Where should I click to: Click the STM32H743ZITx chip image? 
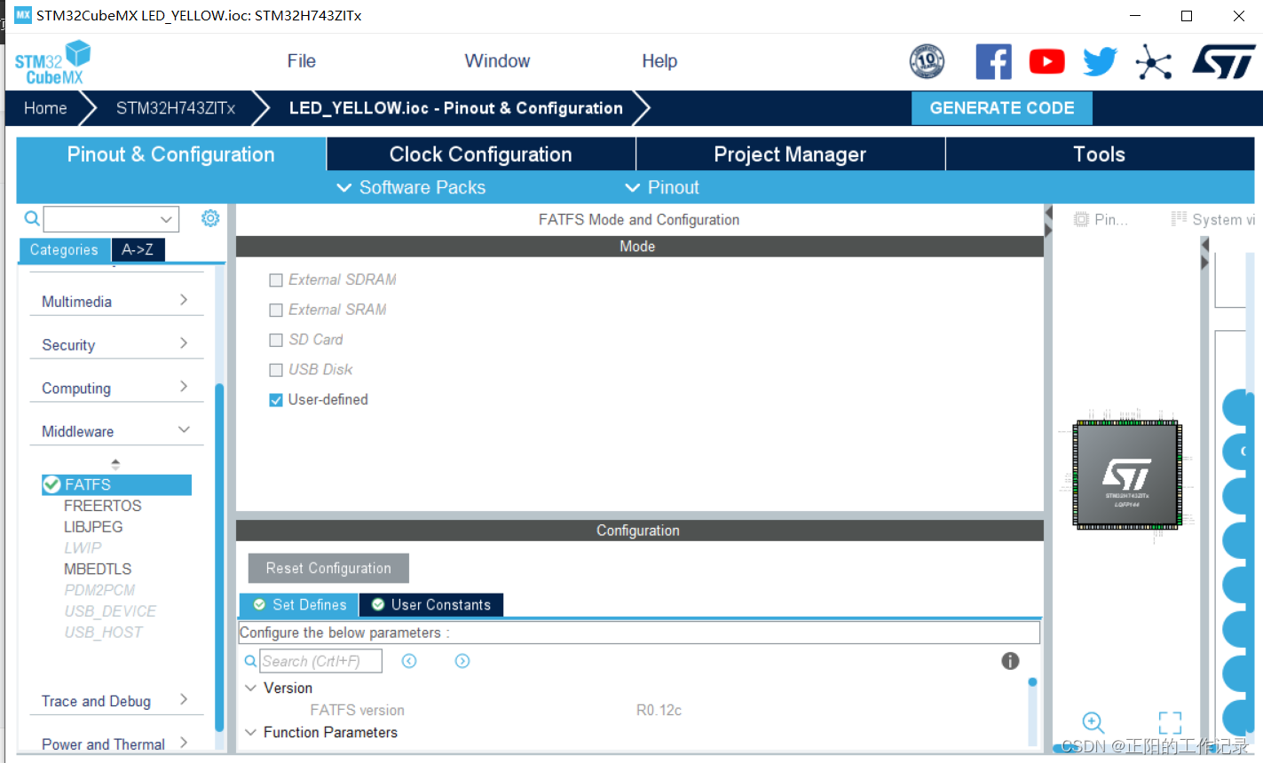(x=1127, y=475)
